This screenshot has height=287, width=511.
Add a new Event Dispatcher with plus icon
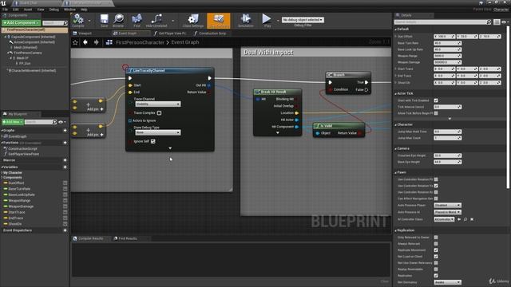[x=65, y=230]
